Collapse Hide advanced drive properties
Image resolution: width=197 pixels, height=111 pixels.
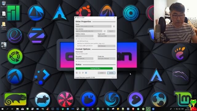click(85, 39)
